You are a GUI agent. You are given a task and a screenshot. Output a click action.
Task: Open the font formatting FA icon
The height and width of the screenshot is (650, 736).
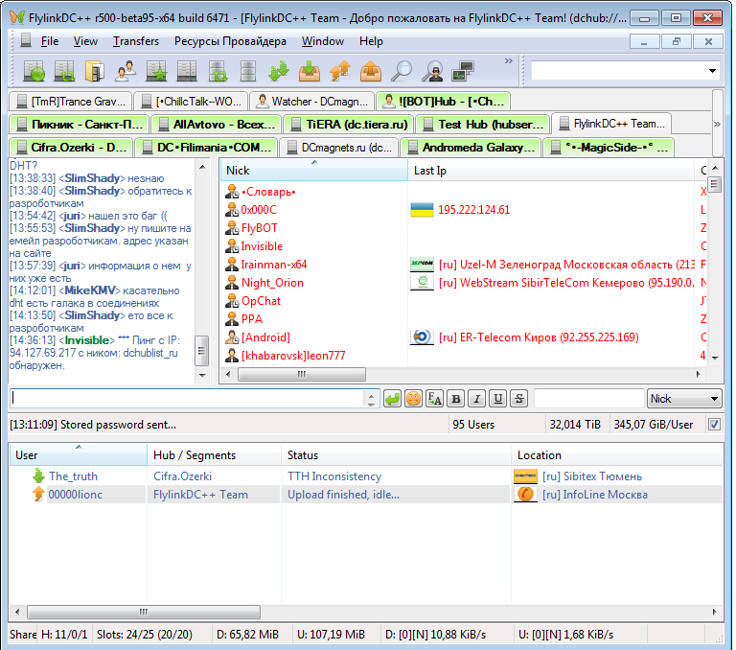(x=435, y=399)
